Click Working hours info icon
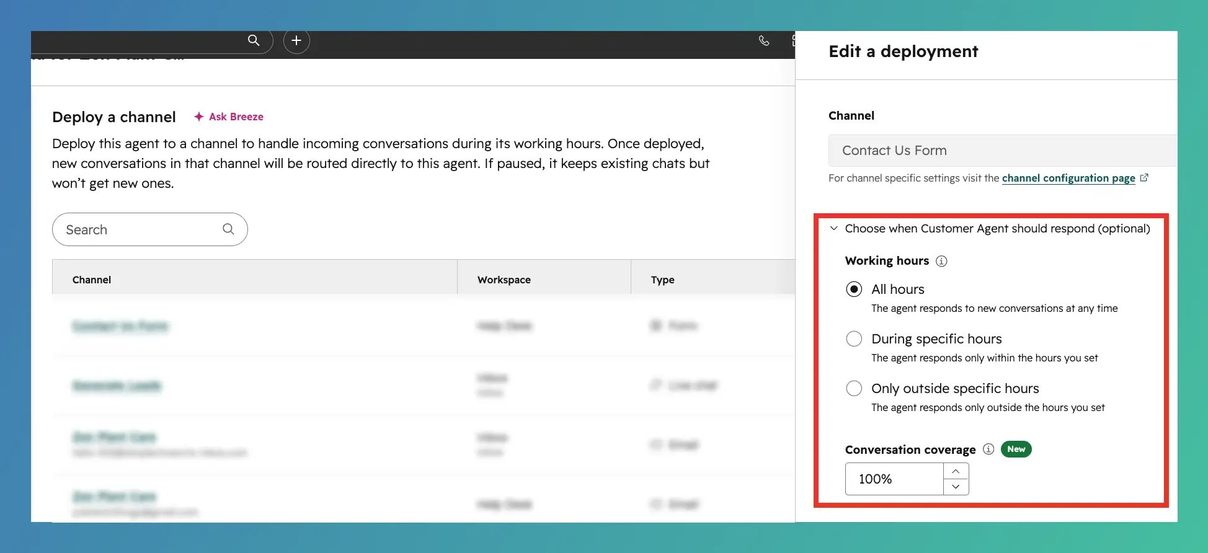This screenshot has height=553, width=1208. pyautogui.click(x=941, y=261)
